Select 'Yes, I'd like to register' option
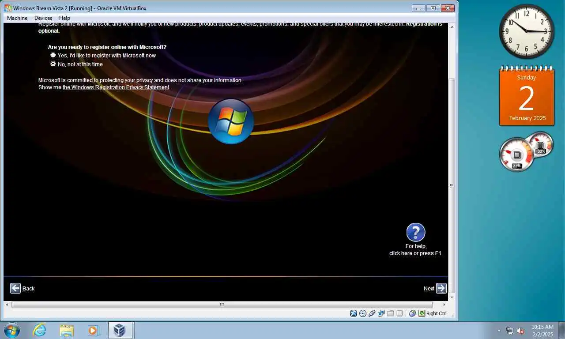This screenshot has width=565, height=339. click(103, 56)
